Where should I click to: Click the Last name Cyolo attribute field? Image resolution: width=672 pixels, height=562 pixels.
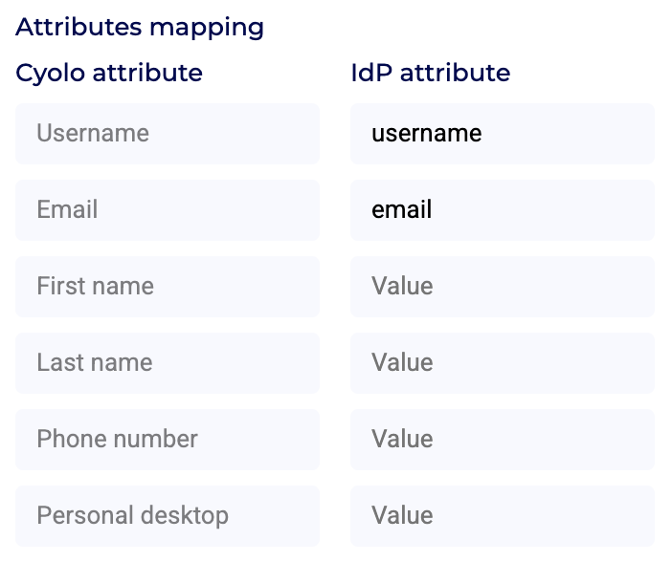[168, 363]
